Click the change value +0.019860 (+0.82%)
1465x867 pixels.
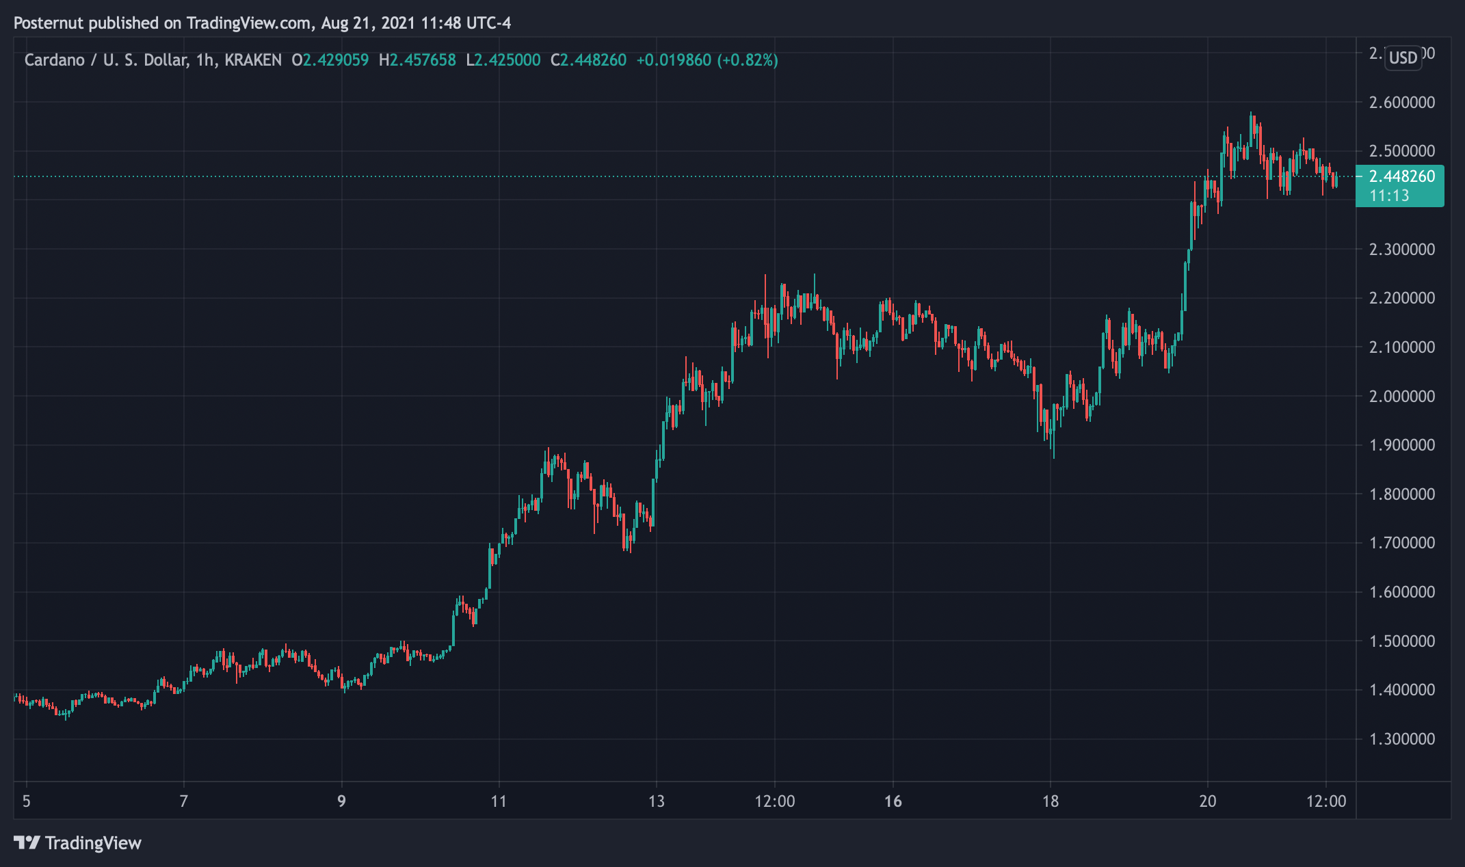point(707,60)
